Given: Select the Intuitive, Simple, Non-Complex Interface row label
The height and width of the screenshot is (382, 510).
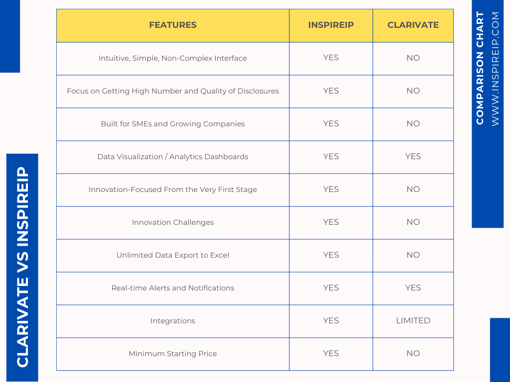Looking at the screenshot, I should [x=172, y=58].
